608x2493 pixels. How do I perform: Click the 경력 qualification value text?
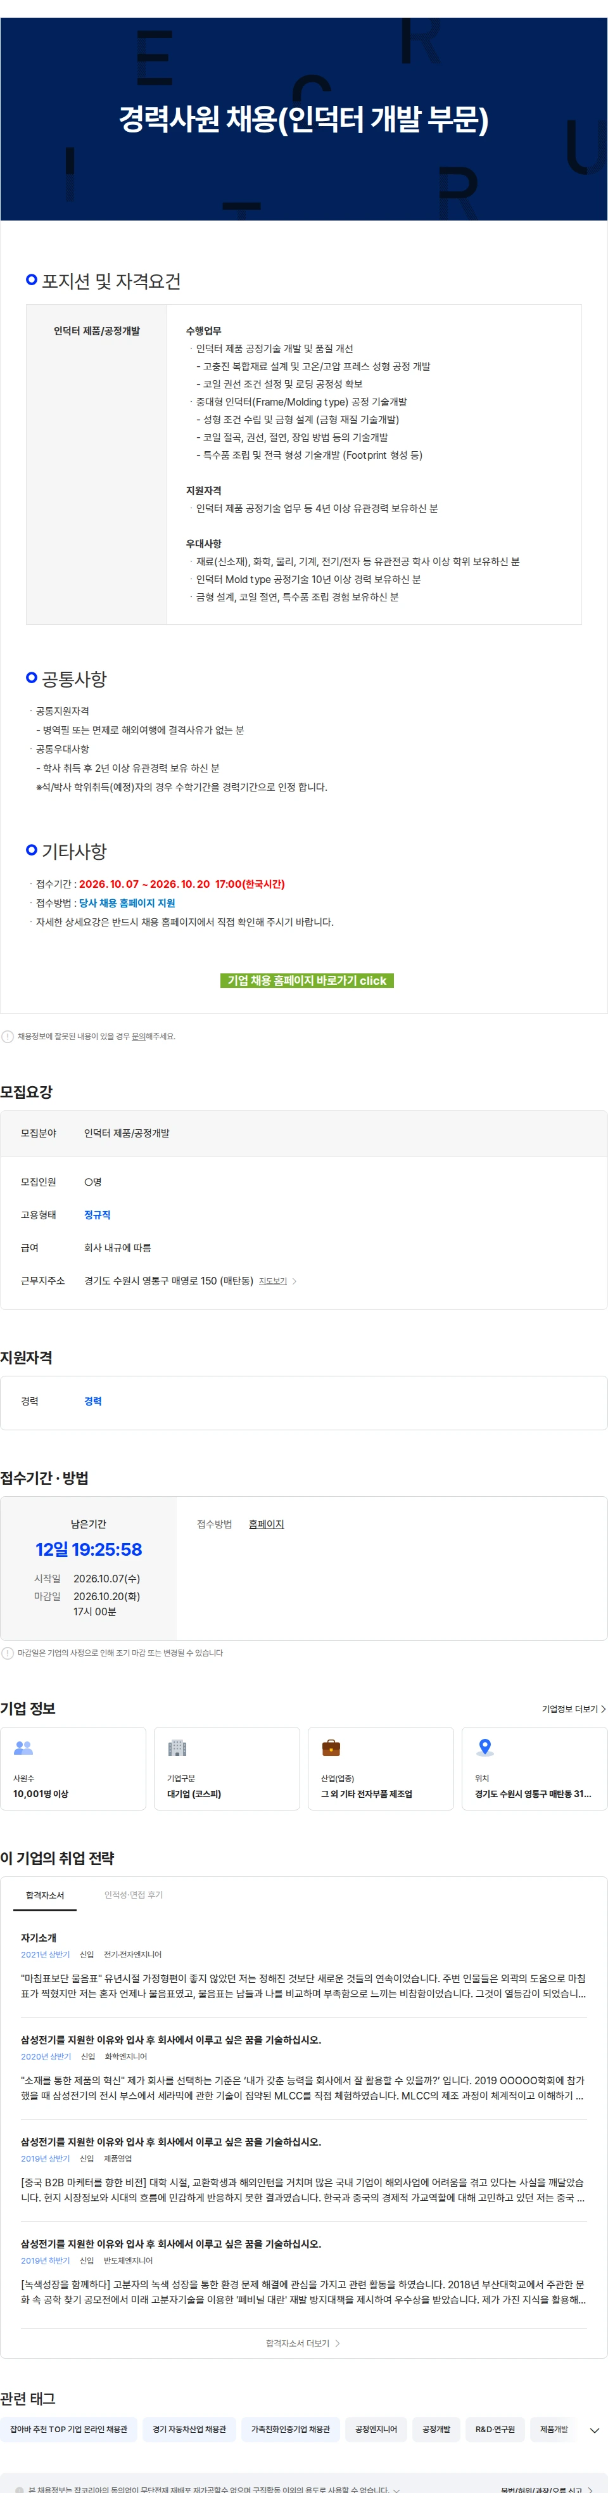(x=93, y=1401)
